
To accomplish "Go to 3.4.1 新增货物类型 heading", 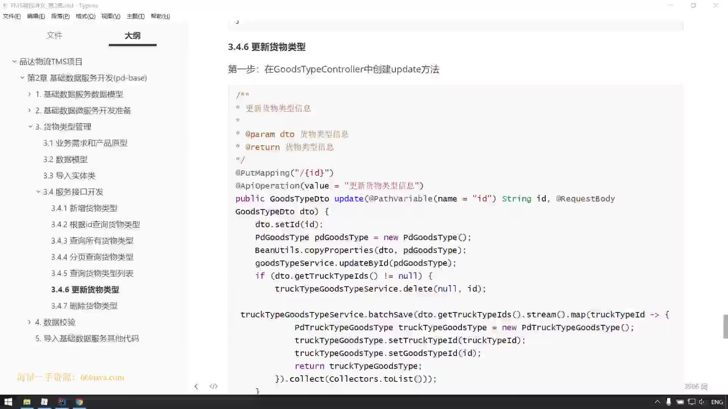I will coord(84,208).
